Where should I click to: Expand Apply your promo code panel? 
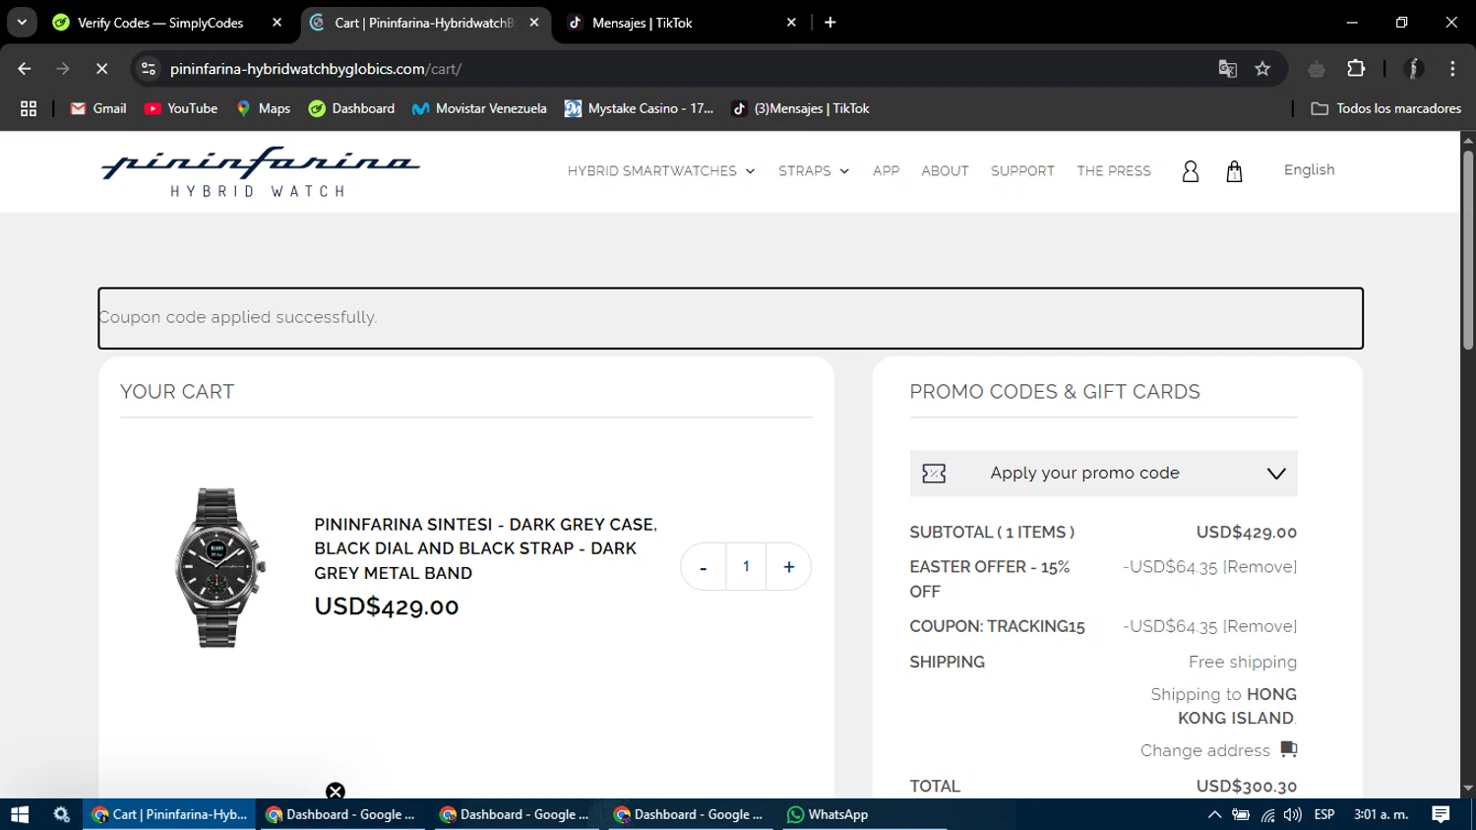point(1103,474)
